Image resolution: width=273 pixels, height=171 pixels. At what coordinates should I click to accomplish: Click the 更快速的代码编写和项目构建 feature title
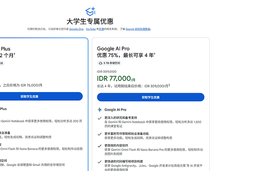tap(123, 162)
